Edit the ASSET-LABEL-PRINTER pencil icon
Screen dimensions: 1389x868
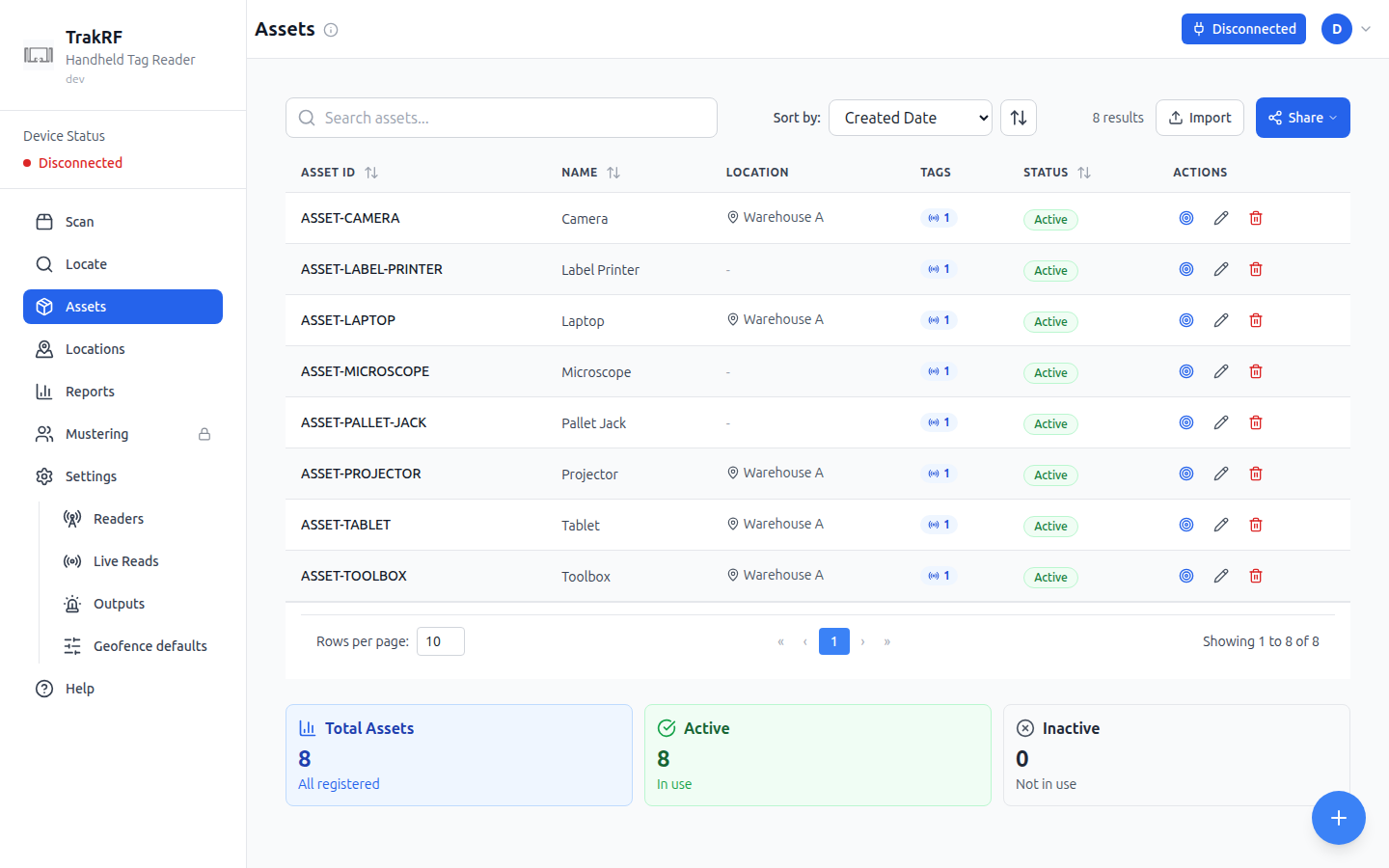[1221, 269]
